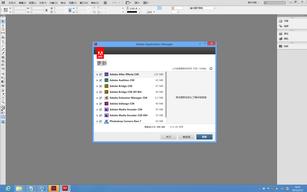
Task: Uncheck Adobe Media Encoder CS6 update checkbox
Action: (101, 110)
